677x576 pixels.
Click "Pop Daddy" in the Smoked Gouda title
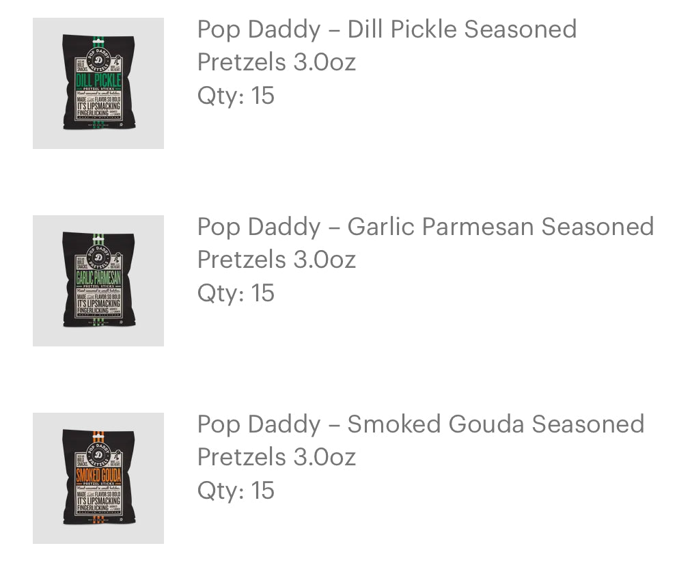[x=258, y=424]
